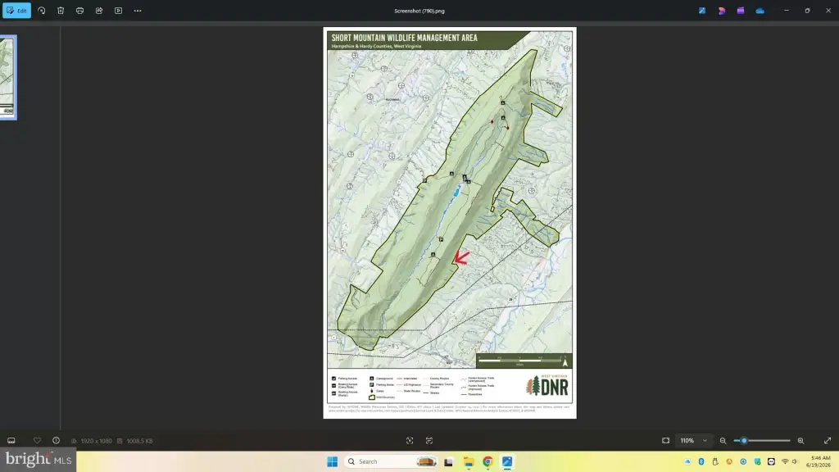Open the volume speaker tray icon
839x472 pixels.
coord(795,462)
